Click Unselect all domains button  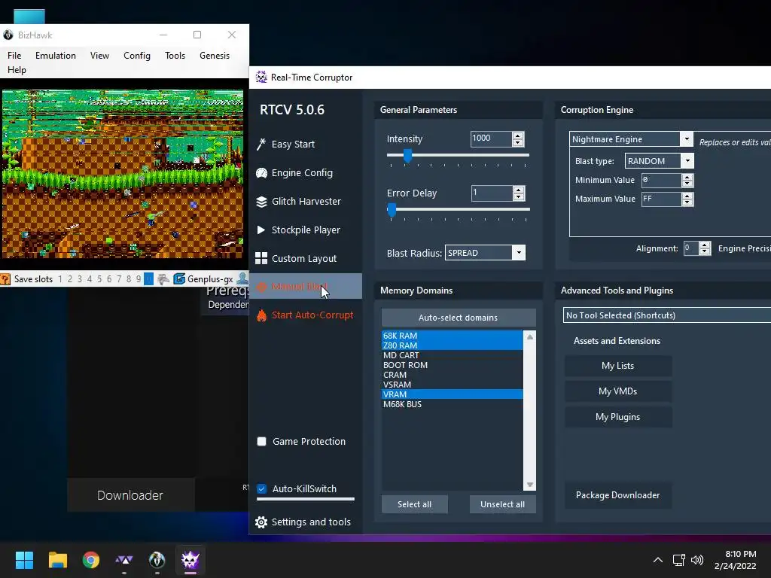tap(502, 504)
